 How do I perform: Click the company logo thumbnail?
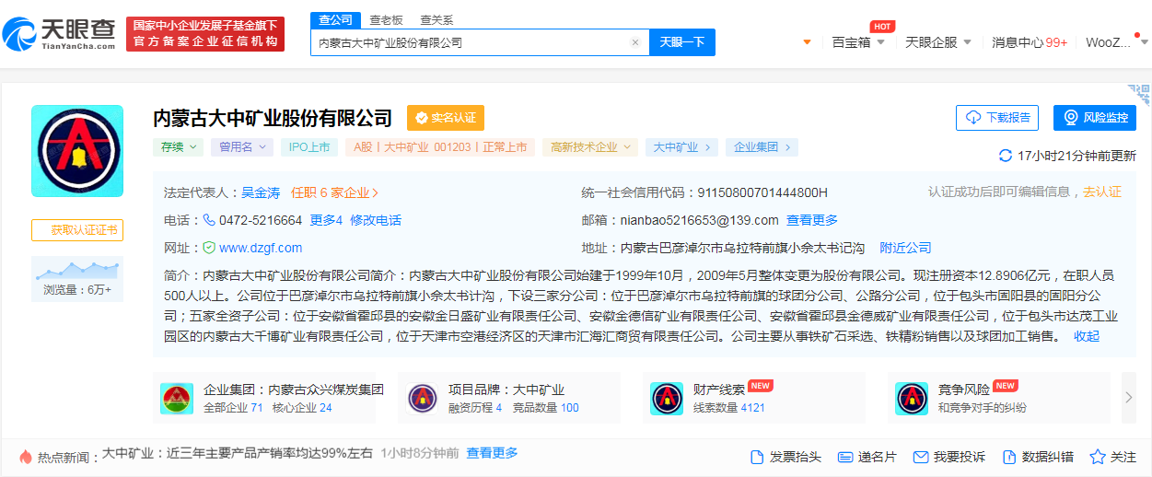pos(77,151)
